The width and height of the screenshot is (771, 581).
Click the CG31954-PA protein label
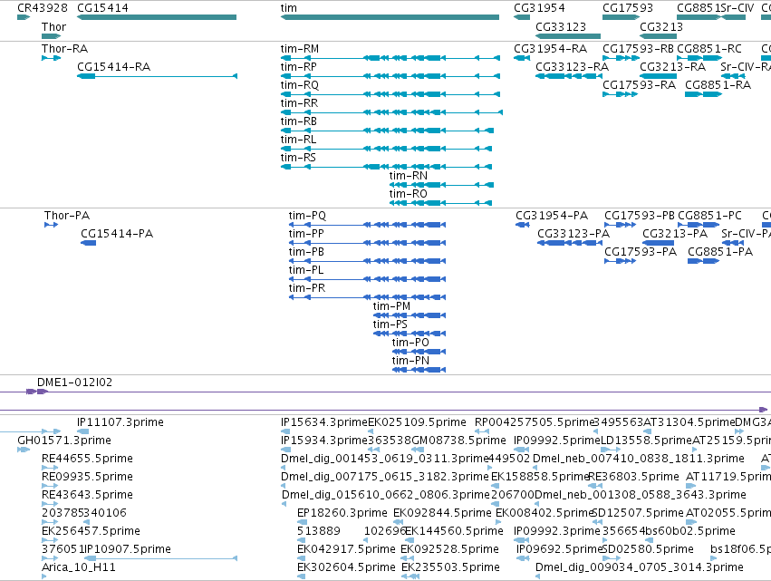[x=552, y=216]
